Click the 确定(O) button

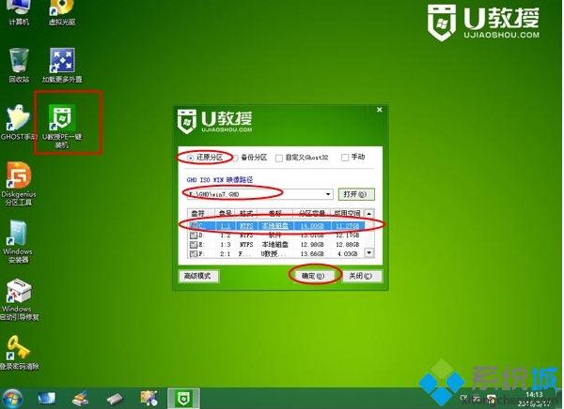click(313, 276)
